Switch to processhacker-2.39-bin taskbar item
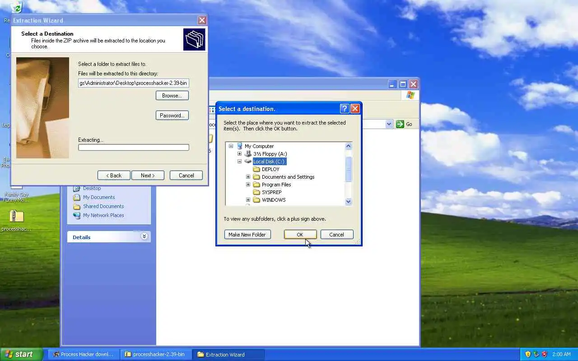 click(156, 354)
